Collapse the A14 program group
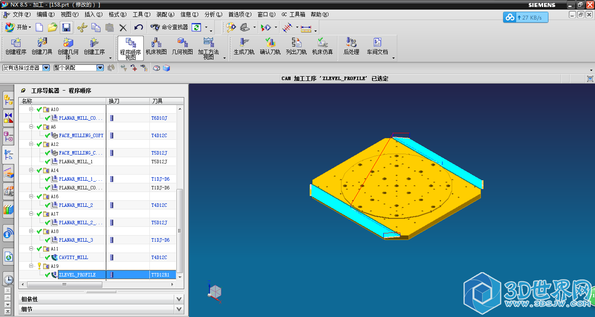Image resolution: width=595 pixels, height=317 pixels. (31, 170)
